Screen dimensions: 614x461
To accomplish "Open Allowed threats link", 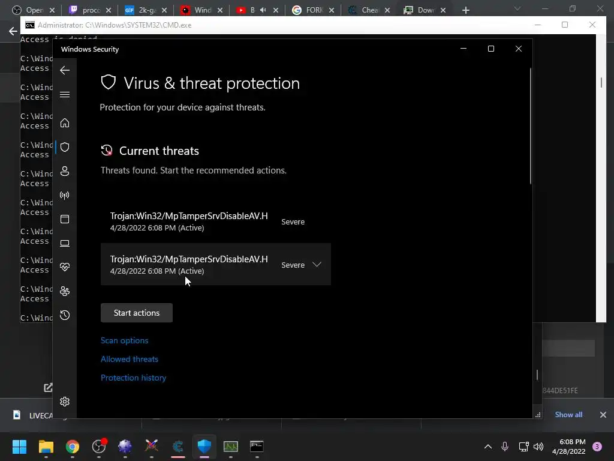I will (x=130, y=359).
